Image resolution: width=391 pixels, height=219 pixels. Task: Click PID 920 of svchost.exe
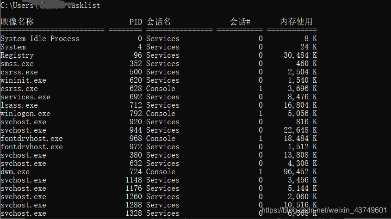coord(136,122)
